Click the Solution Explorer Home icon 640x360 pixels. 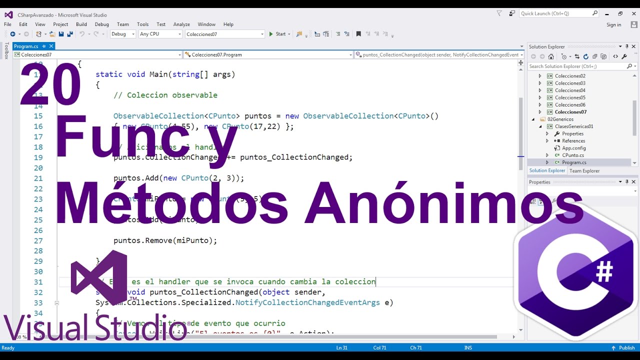551,56
